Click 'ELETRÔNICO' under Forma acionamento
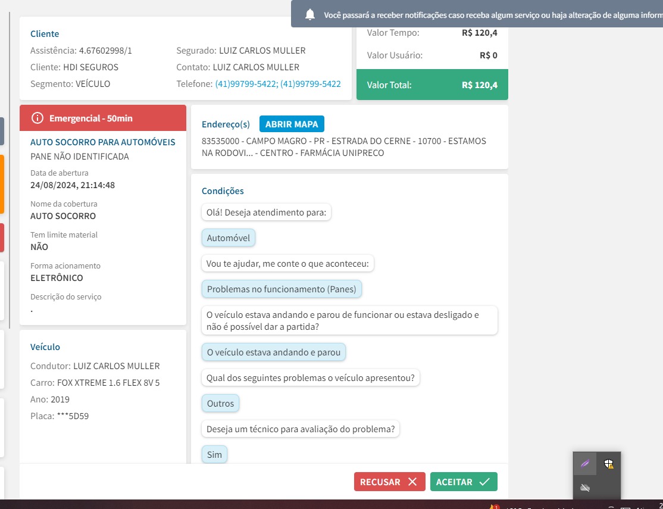This screenshot has height=509, width=663. click(x=57, y=278)
